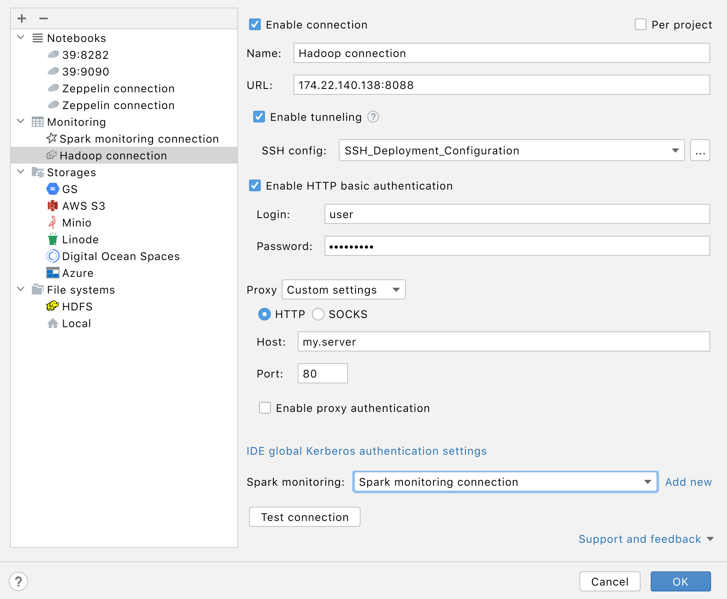Open IDE global Kerberos authentication settings
Image resolution: width=727 pixels, height=599 pixels.
366,451
